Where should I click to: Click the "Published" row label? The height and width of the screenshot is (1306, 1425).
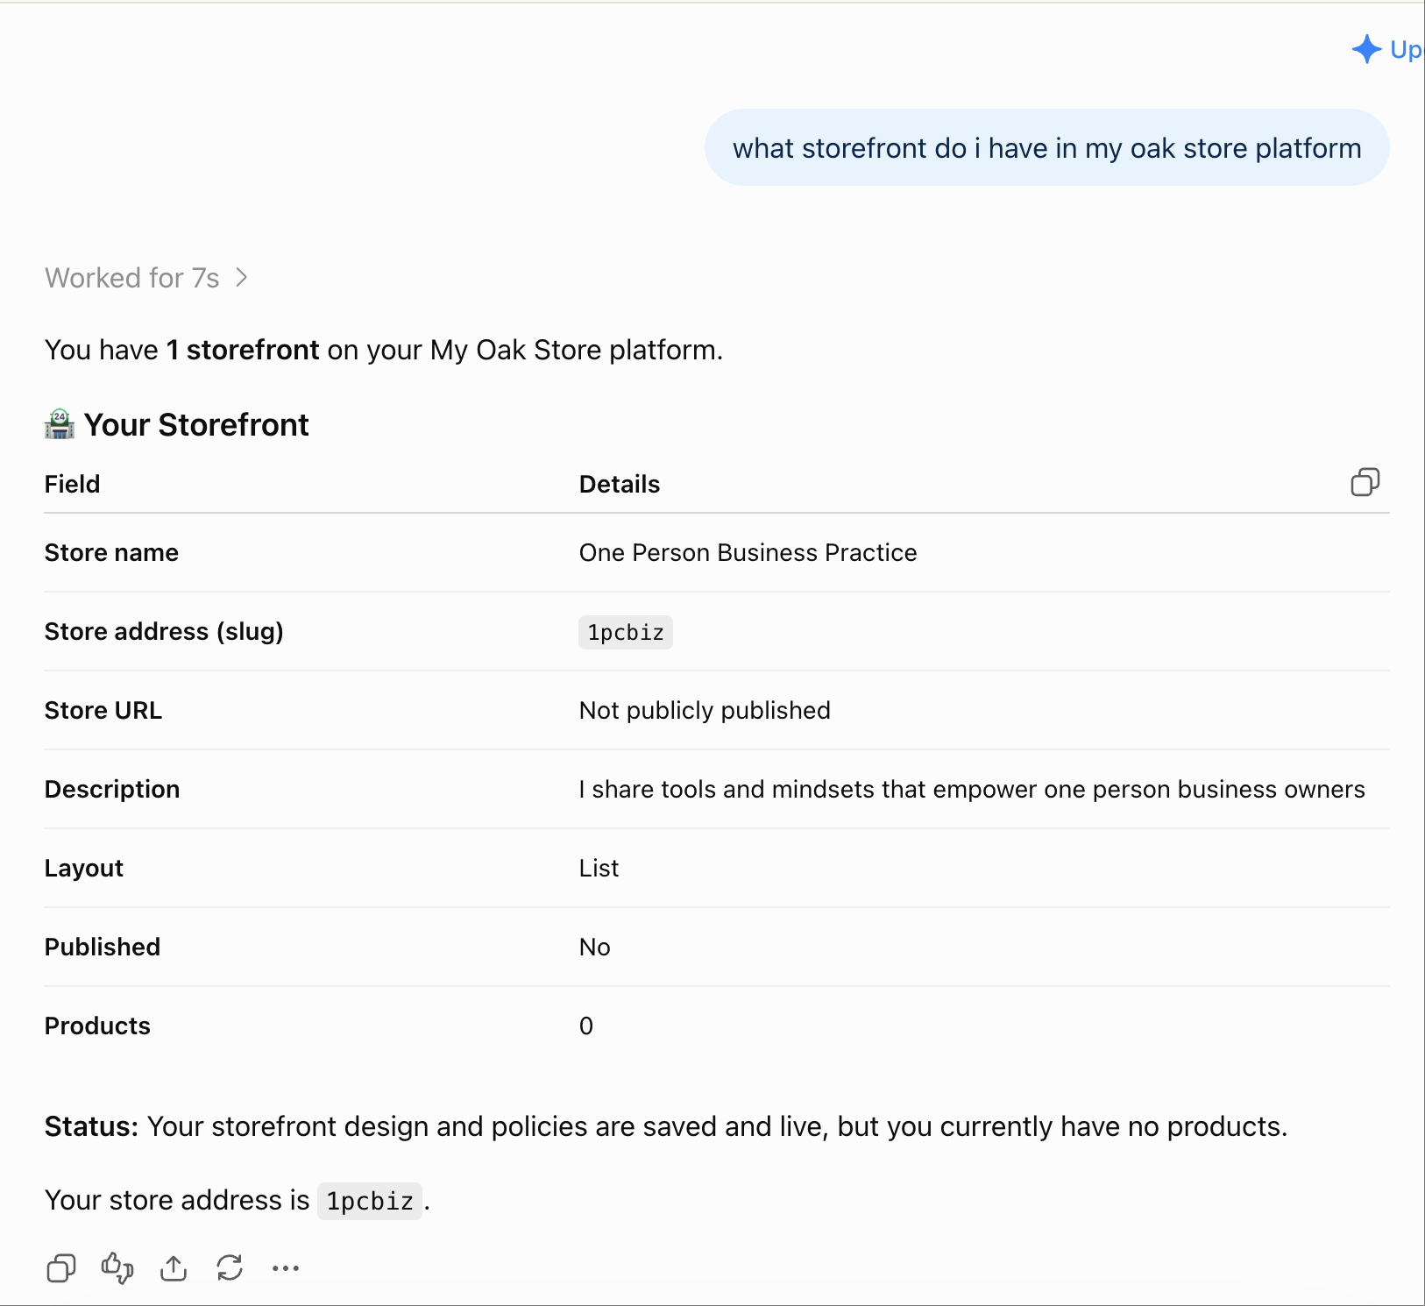point(103,947)
